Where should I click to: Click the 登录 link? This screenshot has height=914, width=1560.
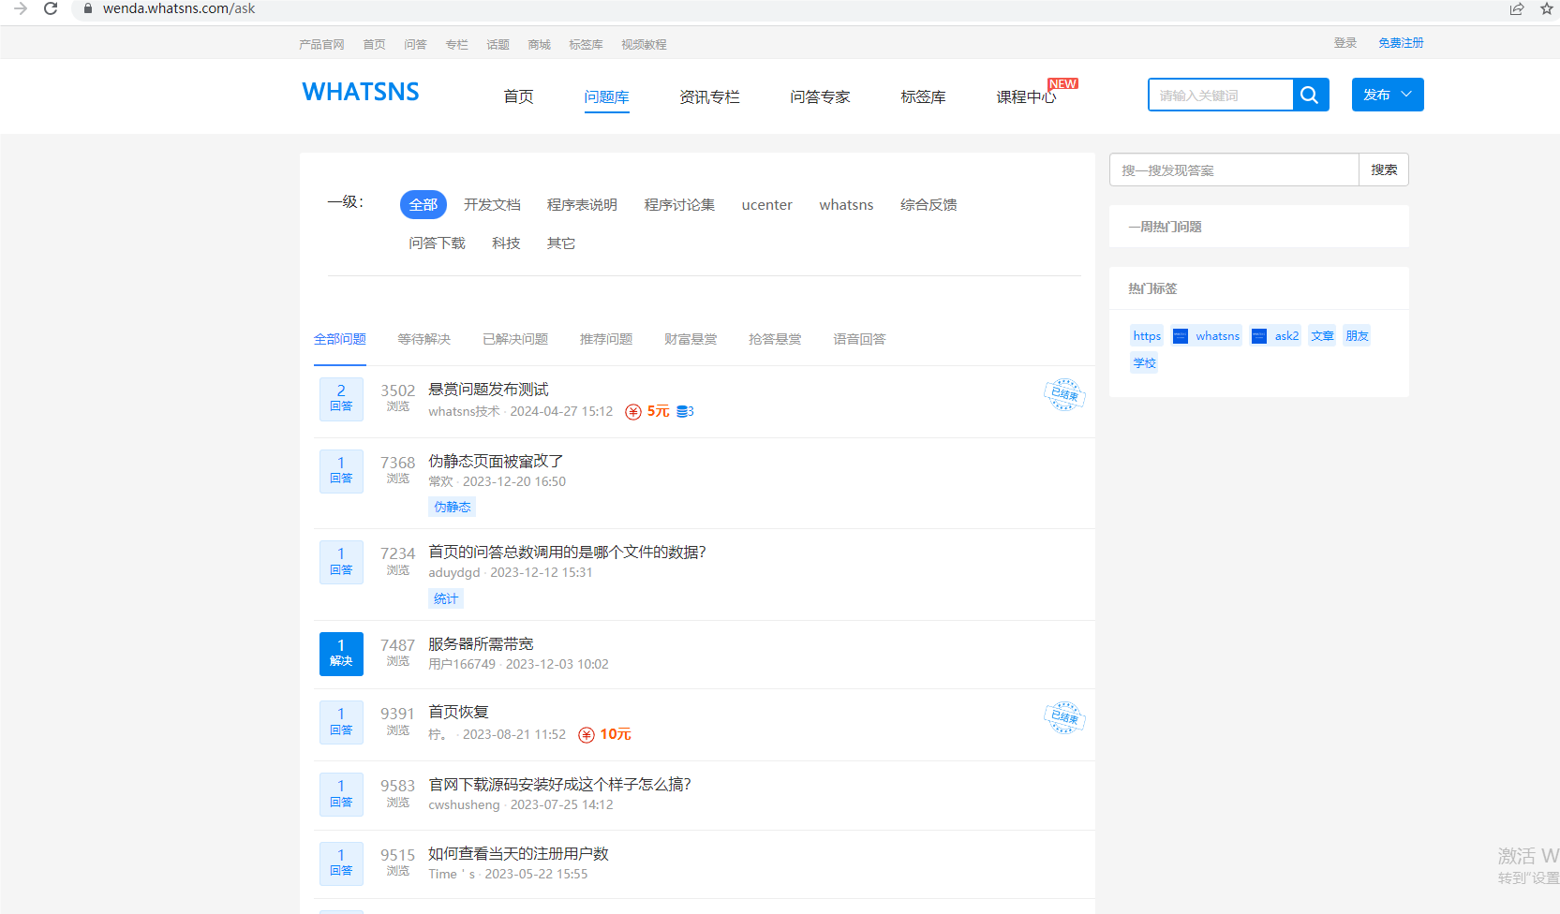tap(1345, 43)
